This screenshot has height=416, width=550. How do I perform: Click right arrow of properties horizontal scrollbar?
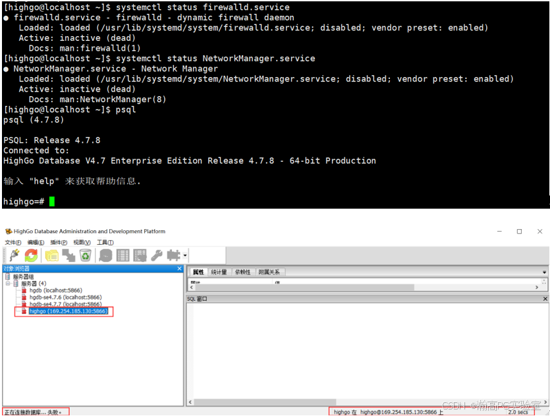point(537,288)
